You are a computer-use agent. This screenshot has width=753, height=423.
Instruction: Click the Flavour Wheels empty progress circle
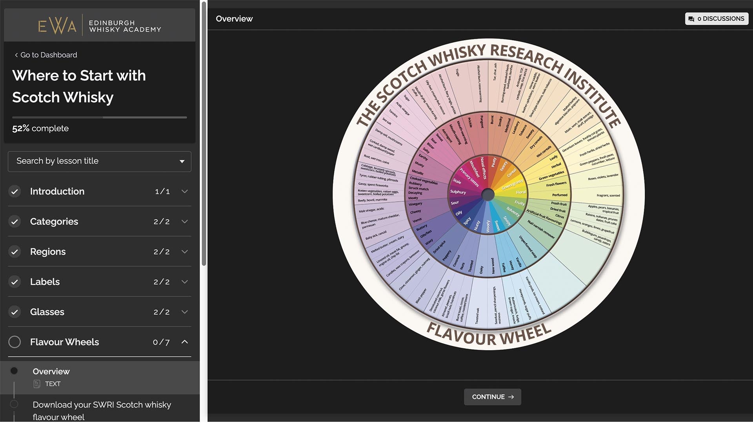point(15,342)
